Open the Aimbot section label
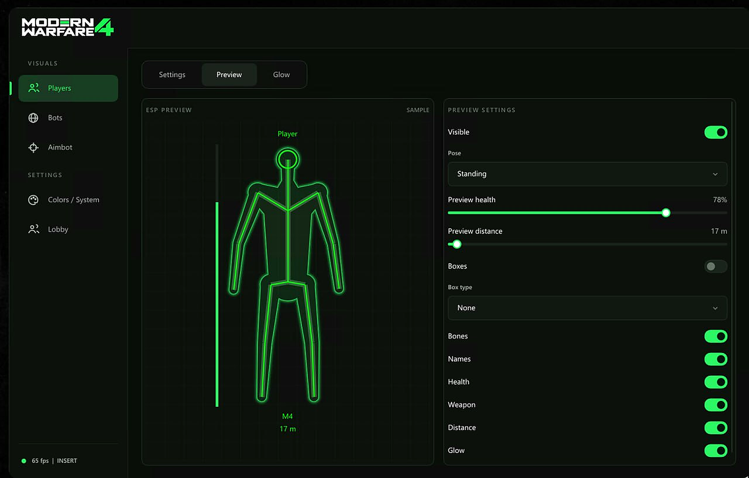This screenshot has width=749, height=478. [x=60, y=147]
